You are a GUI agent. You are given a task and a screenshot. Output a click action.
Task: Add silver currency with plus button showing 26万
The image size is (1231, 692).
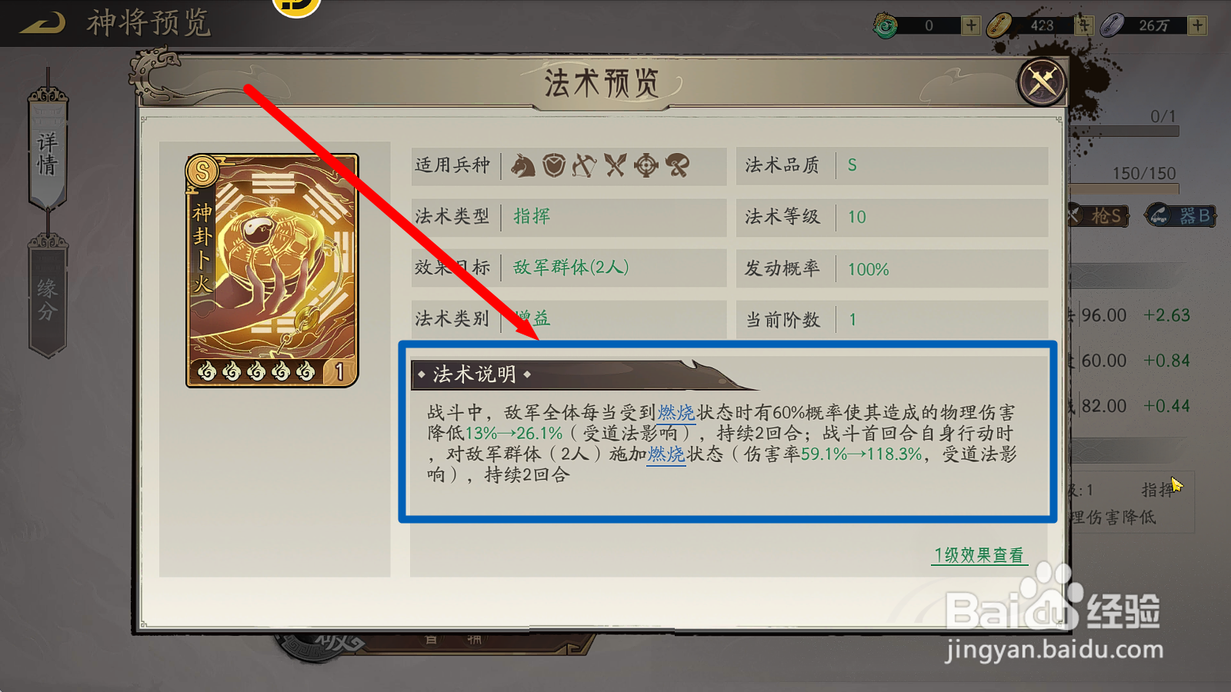click(1197, 25)
